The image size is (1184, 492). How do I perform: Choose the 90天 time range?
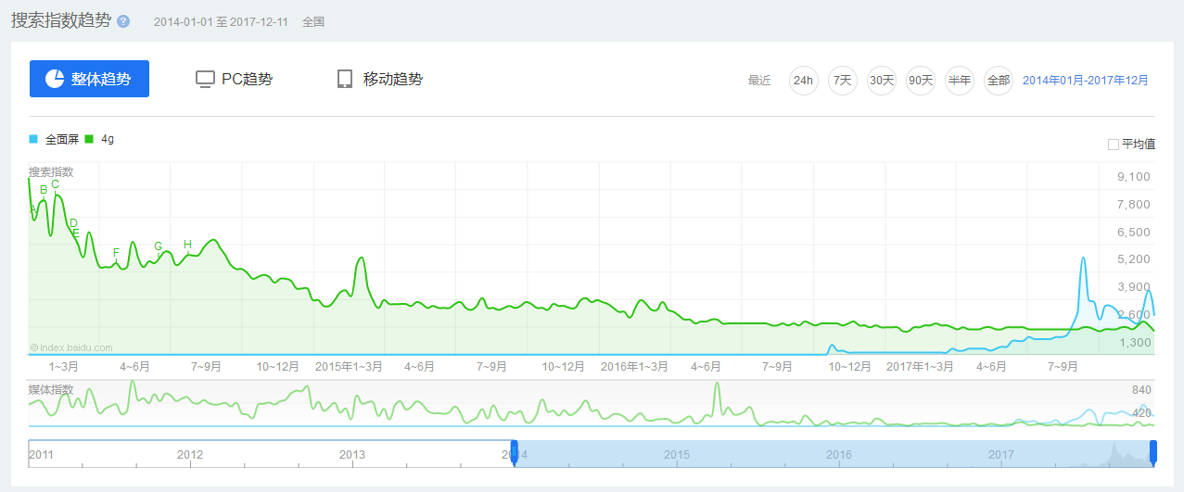pos(920,81)
